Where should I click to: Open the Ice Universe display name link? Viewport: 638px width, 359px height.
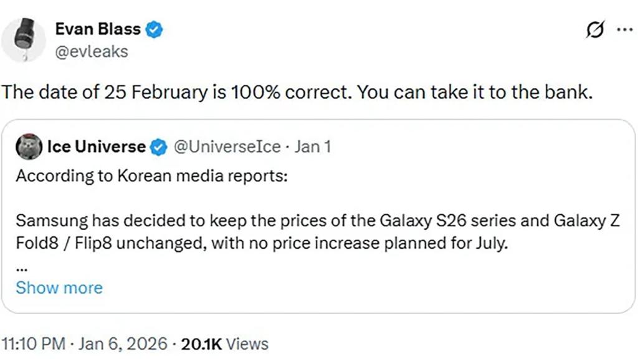96,148
